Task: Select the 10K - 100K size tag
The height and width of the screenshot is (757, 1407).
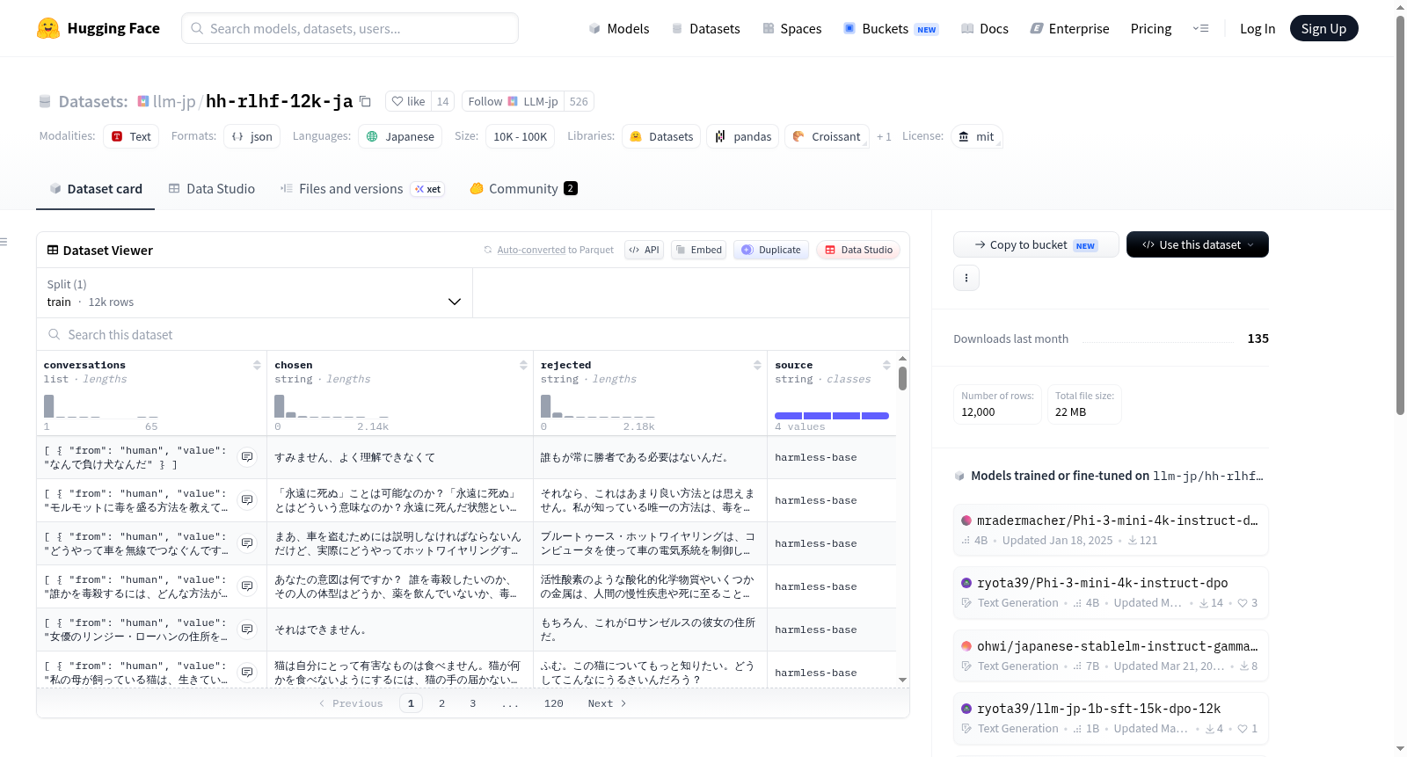Action: click(520, 136)
